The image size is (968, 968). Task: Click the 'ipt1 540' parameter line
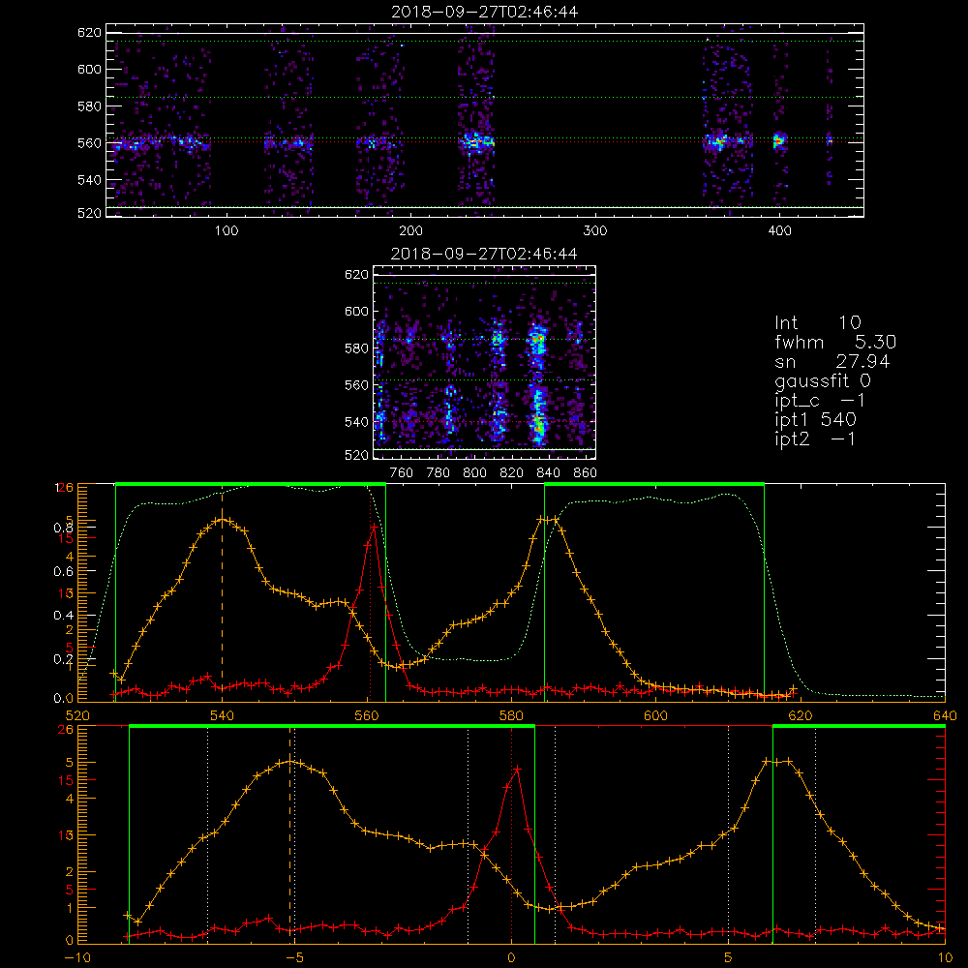coord(815,420)
